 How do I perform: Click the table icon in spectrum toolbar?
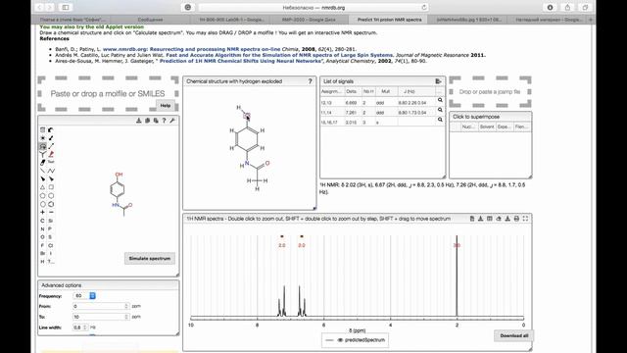click(x=490, y=219)
